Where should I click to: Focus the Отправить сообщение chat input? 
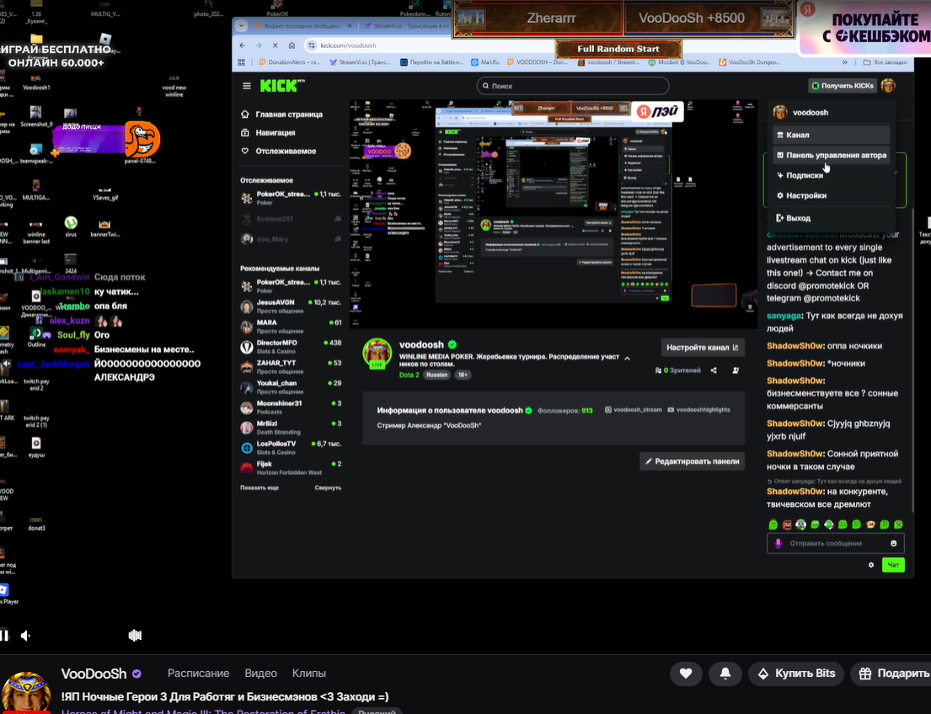tap(836, 543)
